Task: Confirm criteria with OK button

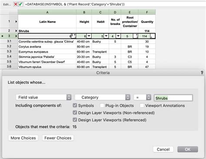Action: [188, 149]
